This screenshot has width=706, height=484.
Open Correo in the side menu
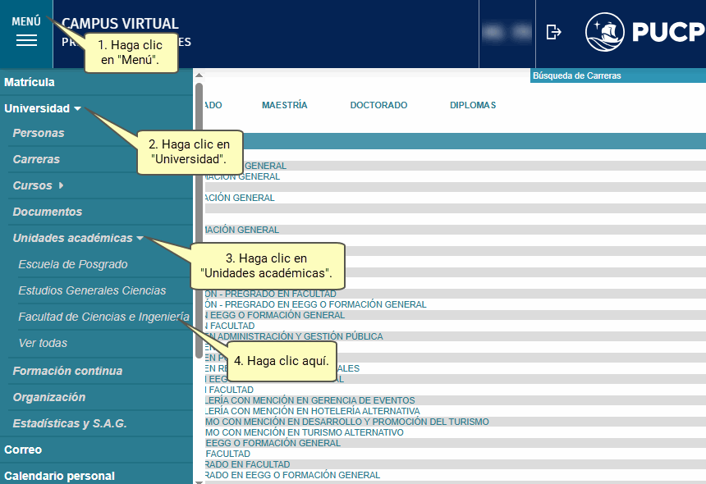(23, 450)
